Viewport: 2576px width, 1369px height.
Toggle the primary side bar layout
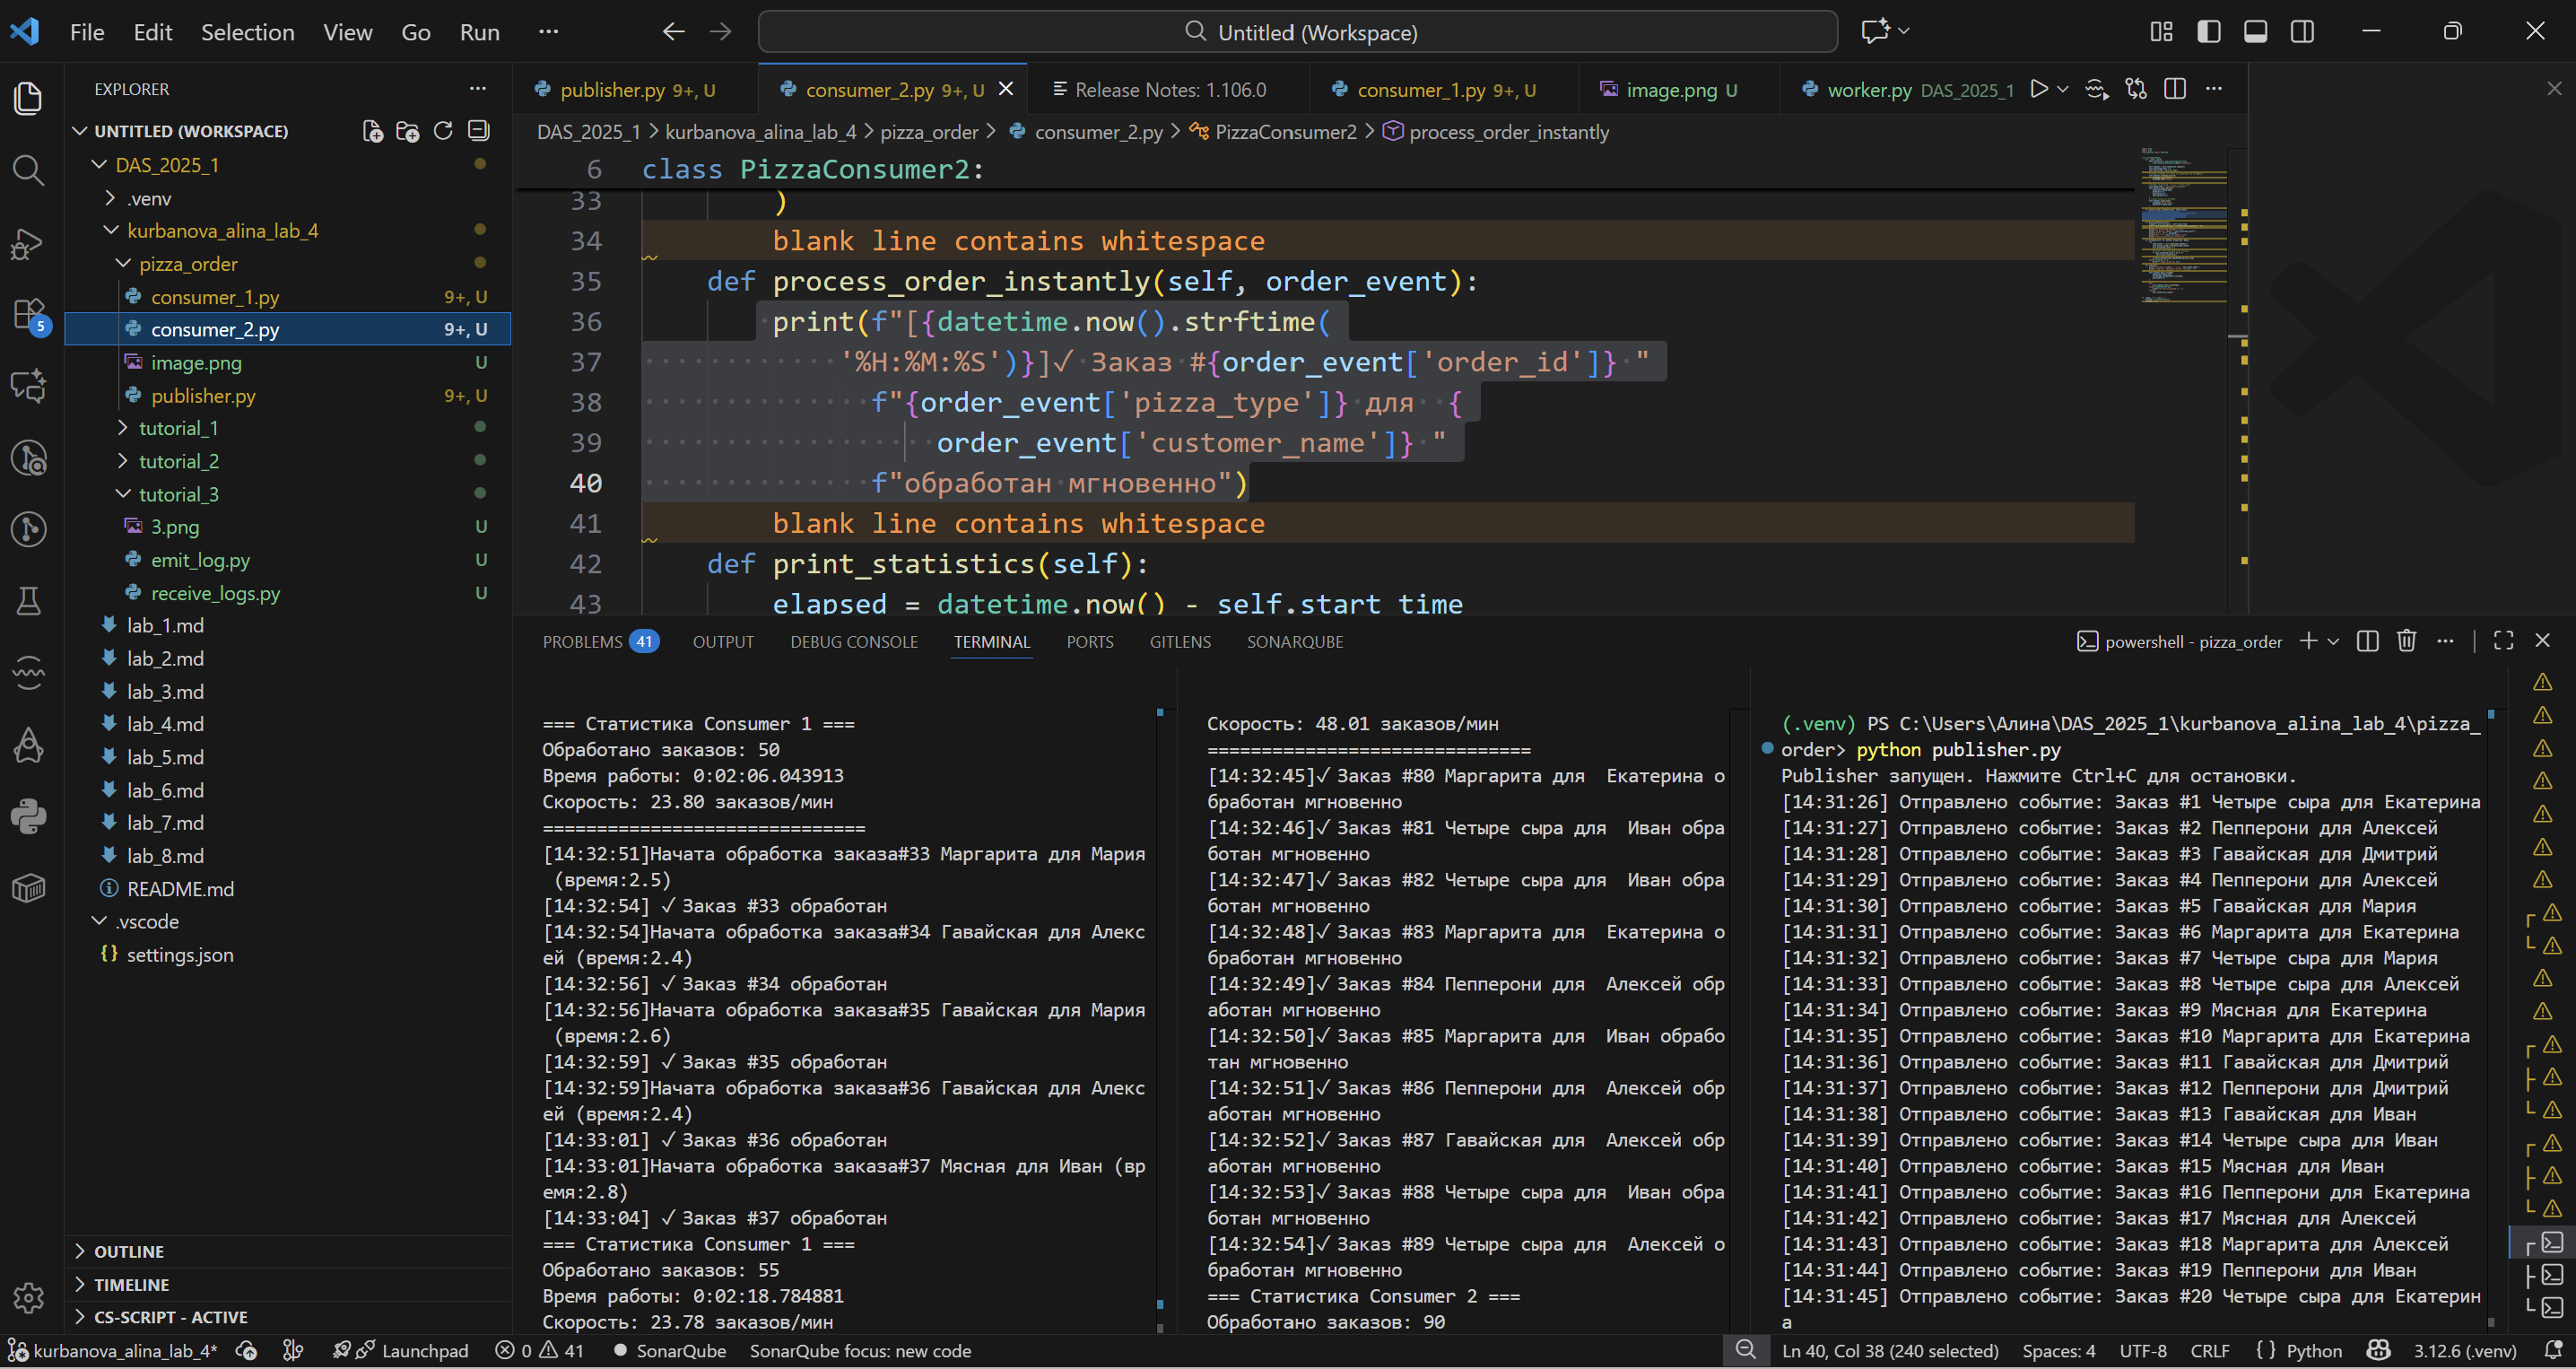pyautogui.click(x=2208, y=32)
